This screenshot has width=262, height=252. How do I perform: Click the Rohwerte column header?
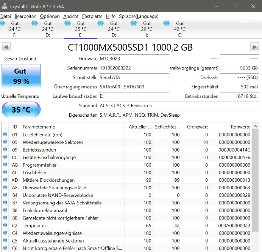pos(231,127)
